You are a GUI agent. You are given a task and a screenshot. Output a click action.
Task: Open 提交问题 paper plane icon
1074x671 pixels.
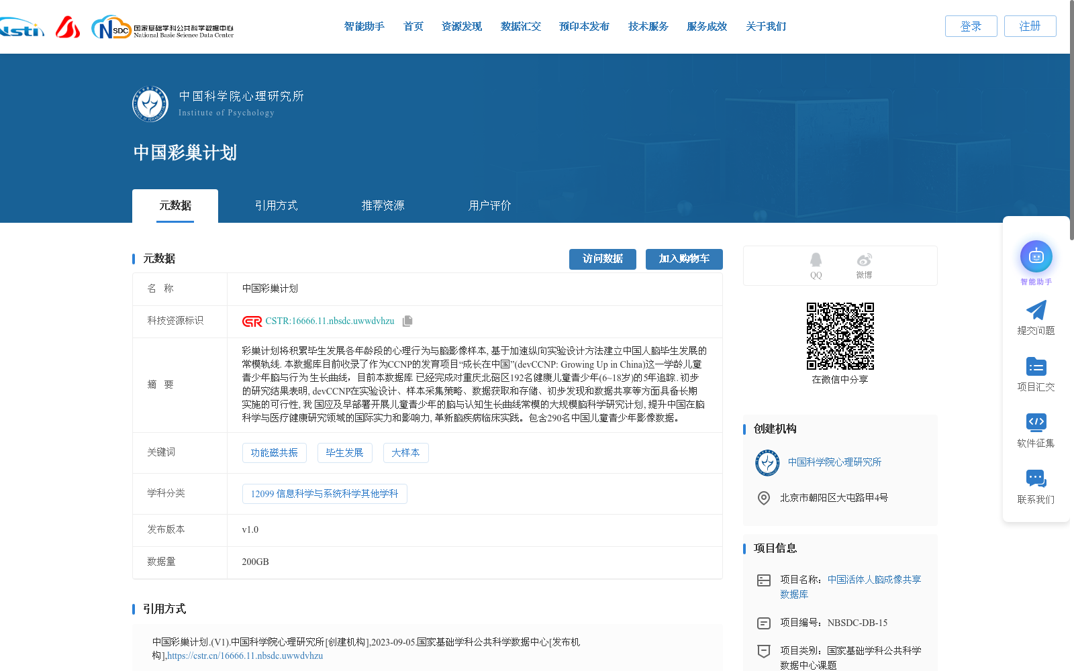(1036, 310)
